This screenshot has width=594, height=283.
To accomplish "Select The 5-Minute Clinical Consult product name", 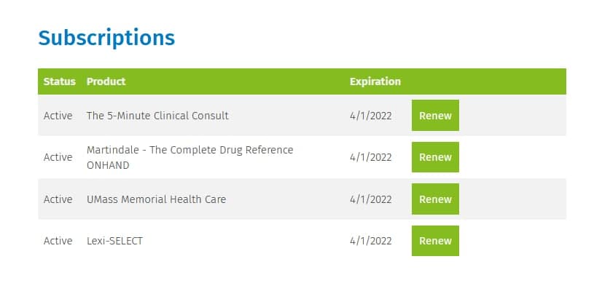I will 157,116.
